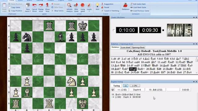Click the engine evaluation (-2.60) box
The width and height of the screenshot is (198, 111).
(x=122, y=90)
